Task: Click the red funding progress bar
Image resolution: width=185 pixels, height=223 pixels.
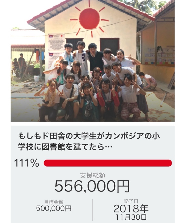Action: click(x=108, y=163)
